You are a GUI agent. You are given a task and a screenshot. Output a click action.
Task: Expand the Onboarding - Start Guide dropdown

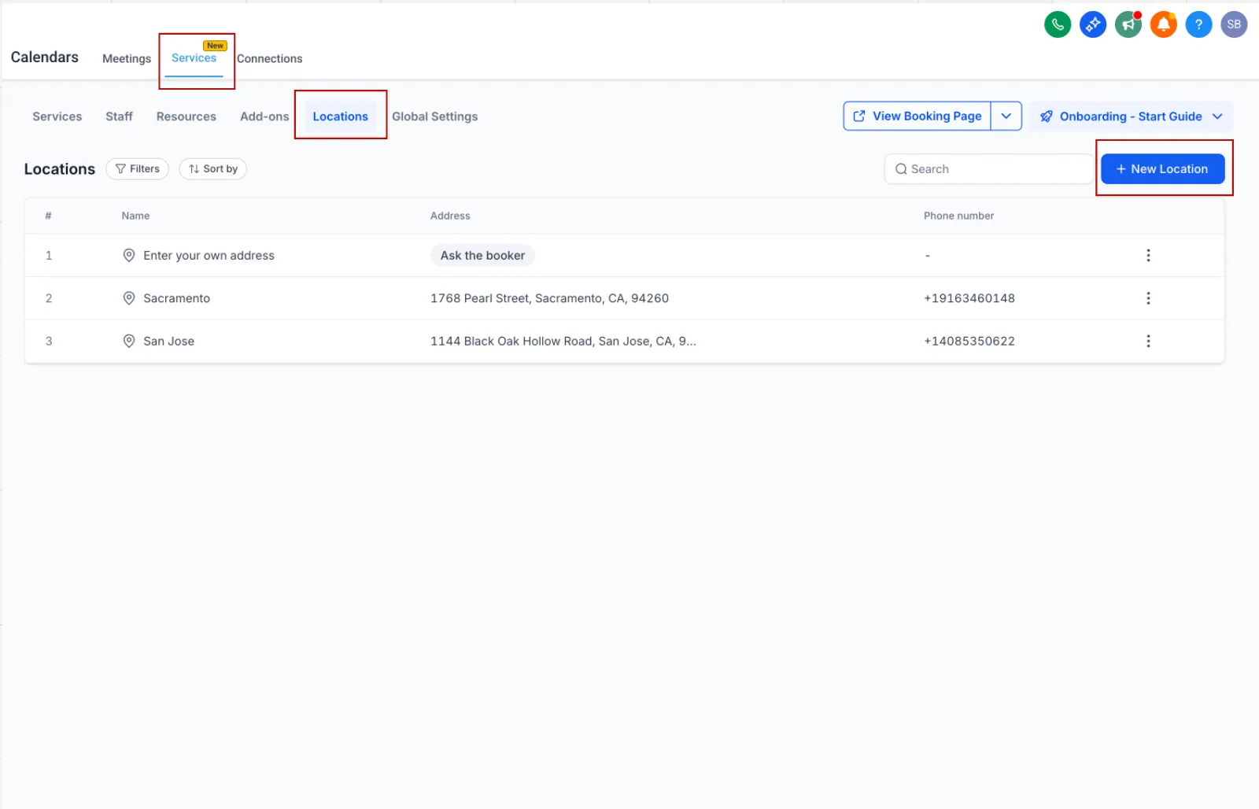[x=1218, y=116]
